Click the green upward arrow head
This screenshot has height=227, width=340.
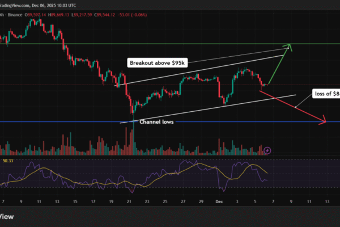(x=290, y=47)
